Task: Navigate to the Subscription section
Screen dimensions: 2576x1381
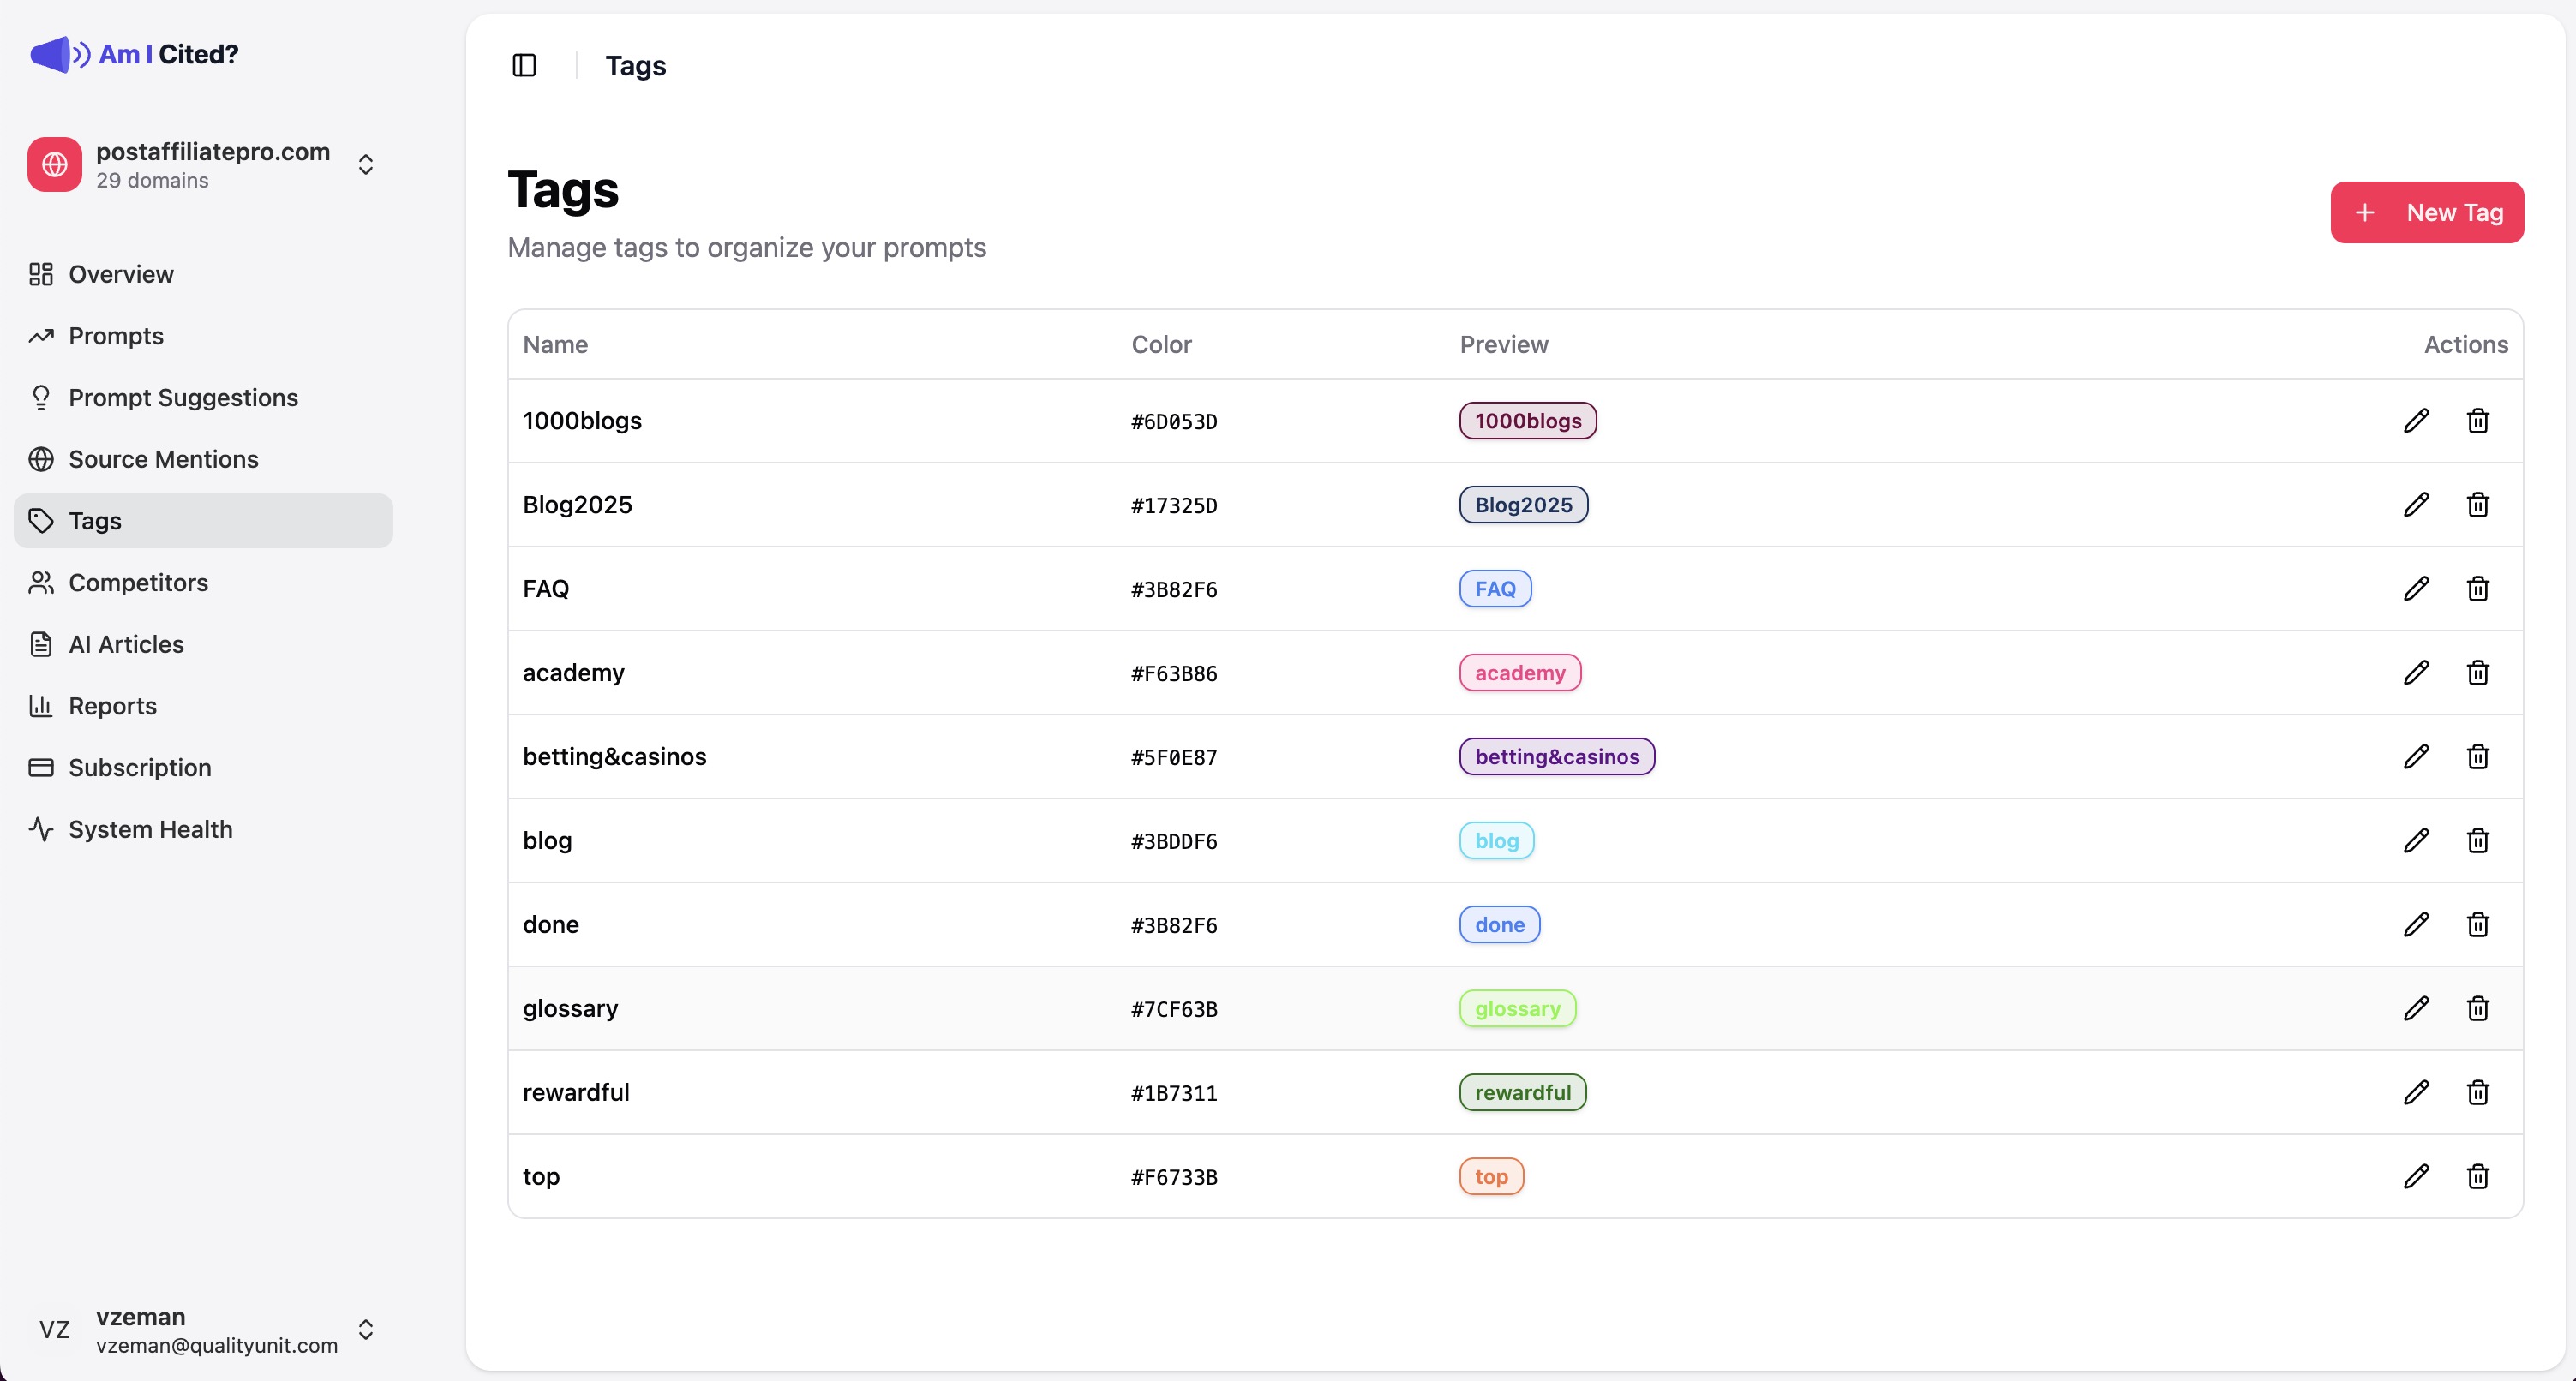Action: [139, 767]
